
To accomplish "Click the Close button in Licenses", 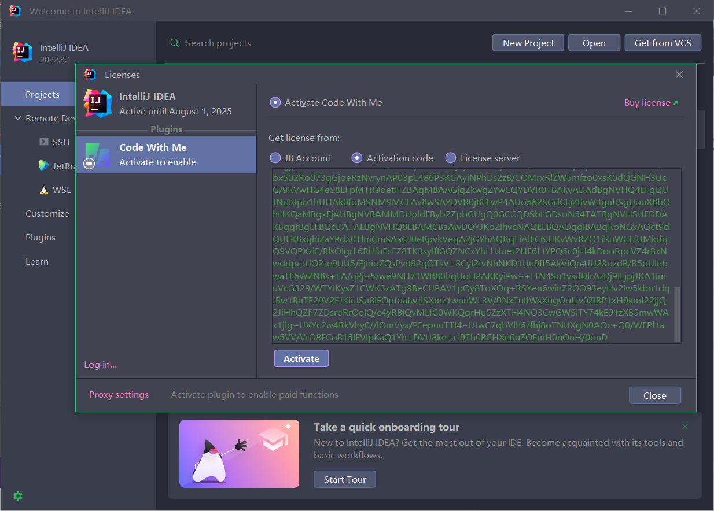I will click(x=654, y=395).
